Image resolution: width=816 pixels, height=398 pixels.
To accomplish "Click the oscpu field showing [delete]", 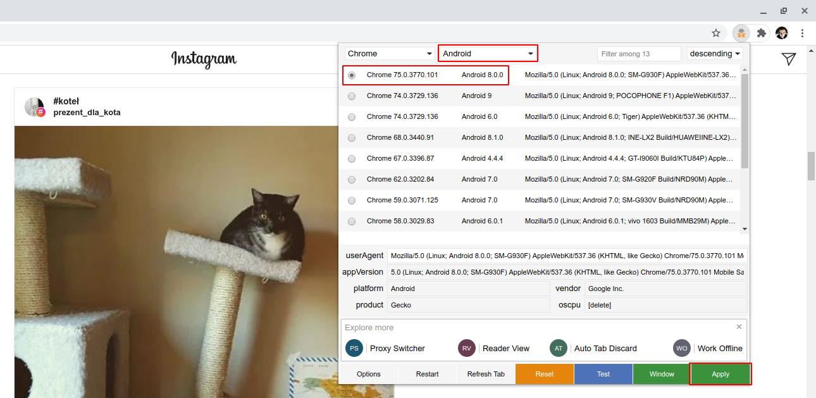I will (x=666, y=305).
